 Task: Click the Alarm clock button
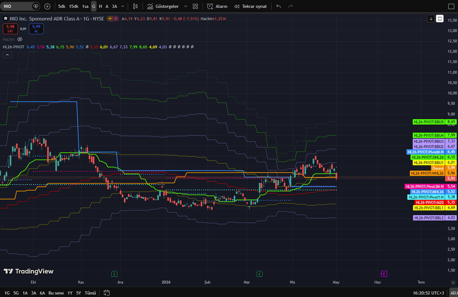pos(217,6)
